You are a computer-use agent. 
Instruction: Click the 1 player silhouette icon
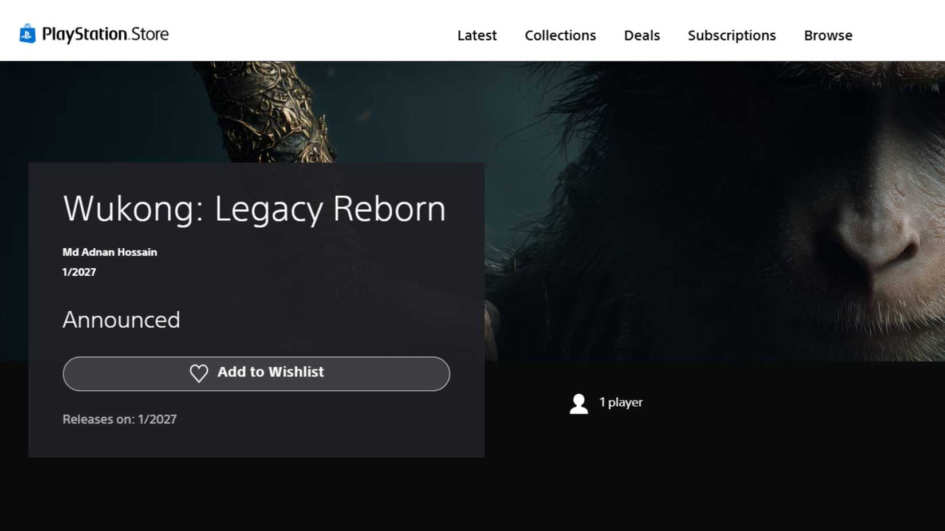tap(578, 403)
